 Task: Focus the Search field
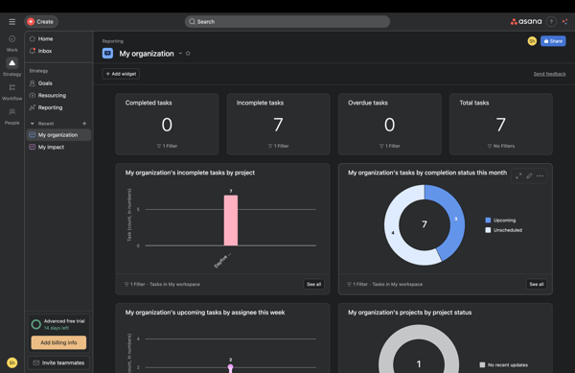[x=287, y=22]
